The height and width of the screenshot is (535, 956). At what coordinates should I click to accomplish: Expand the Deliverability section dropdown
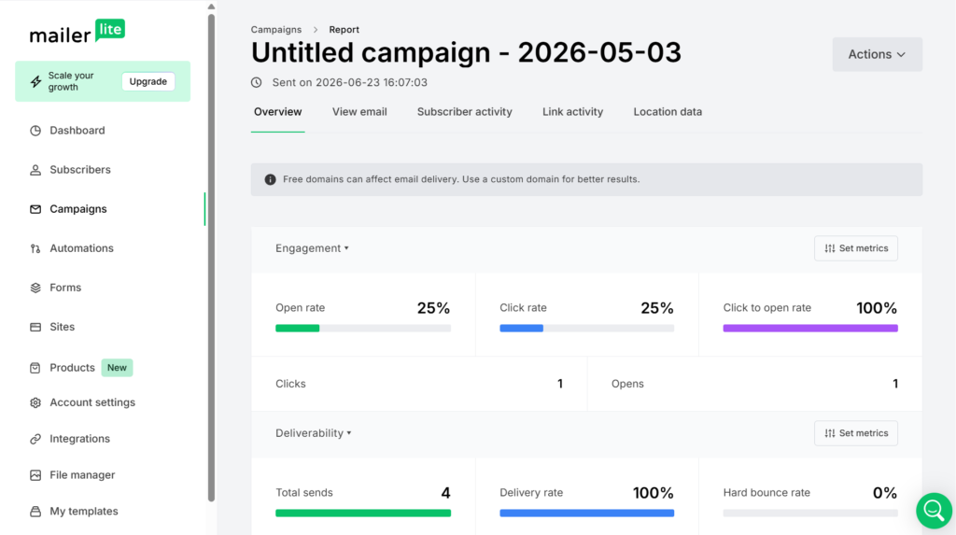pos(314,433)
